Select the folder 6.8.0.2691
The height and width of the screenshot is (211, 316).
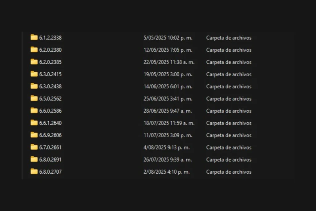pos(50,160)
